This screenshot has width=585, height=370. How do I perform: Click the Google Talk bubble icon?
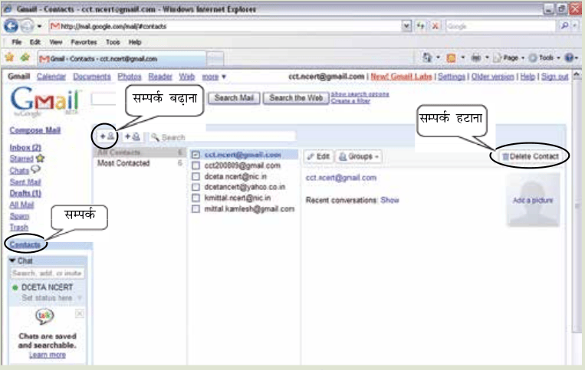click(44, 316)
